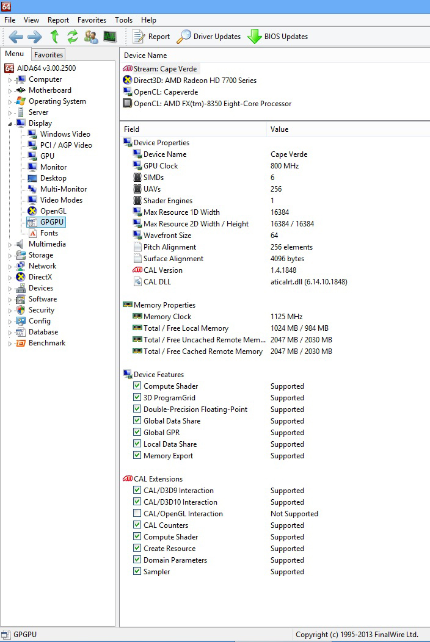Click the Value column header
The image size is (430, 642).
click(x=348, y=129)
